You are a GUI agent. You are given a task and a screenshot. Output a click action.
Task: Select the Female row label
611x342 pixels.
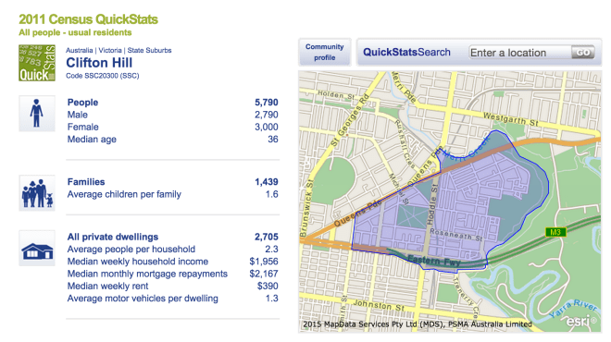pyautogui.click(x=83, y=128)
